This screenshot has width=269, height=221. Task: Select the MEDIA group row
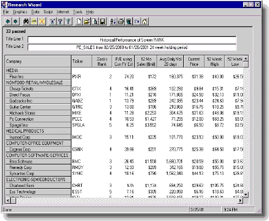(x=38, y=70)
